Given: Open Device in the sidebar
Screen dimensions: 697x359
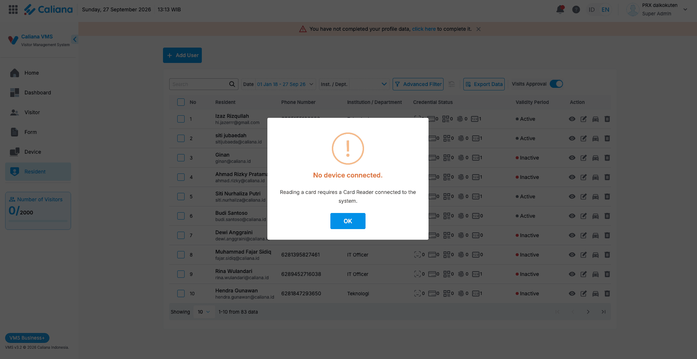Looking at the screenshot, I should 38,152.
